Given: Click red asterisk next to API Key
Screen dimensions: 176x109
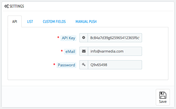Looking at the screenshot, I should pyautogui.click(x=58, y=37).
